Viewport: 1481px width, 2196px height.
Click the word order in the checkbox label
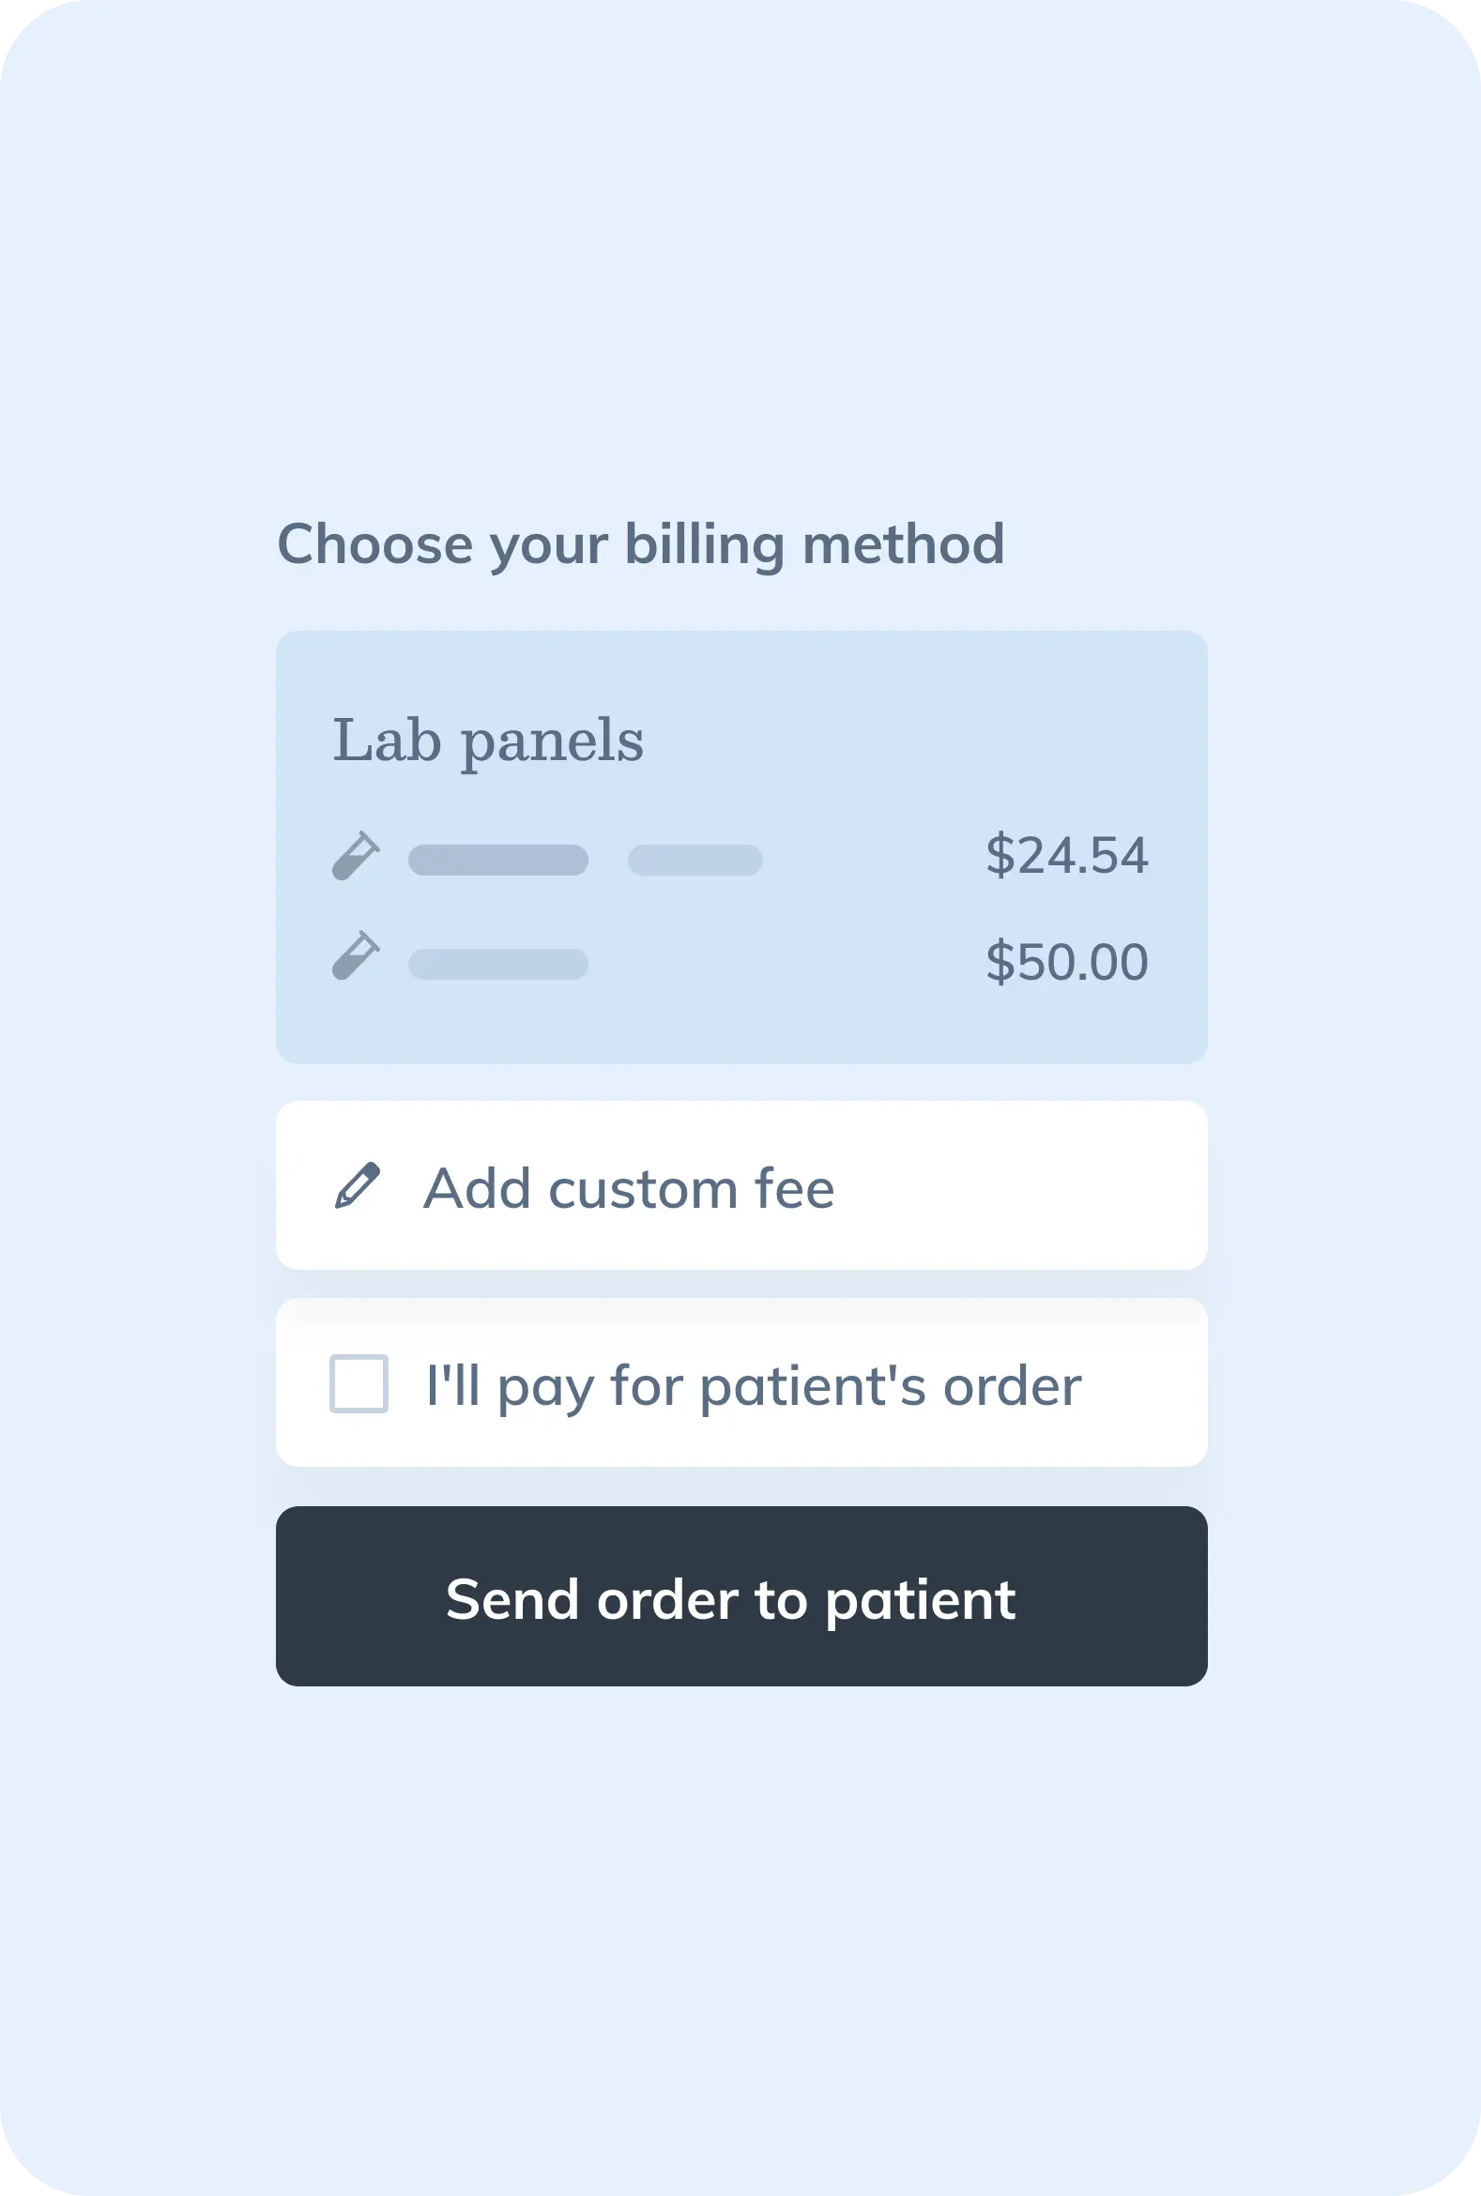tap(1012, 1385)
